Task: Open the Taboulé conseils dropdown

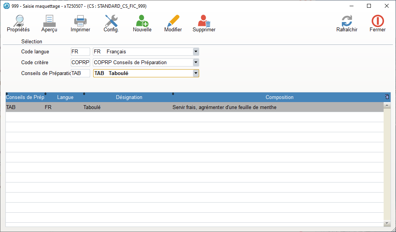Action: click(196, 73)
